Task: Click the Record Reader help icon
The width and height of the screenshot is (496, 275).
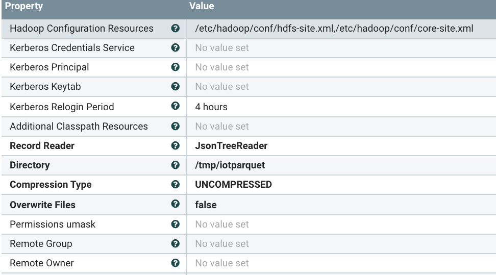Action: click(x=175, y=146)
